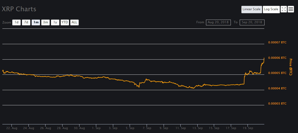Select YTD zoom range

[x=65, y=22]
